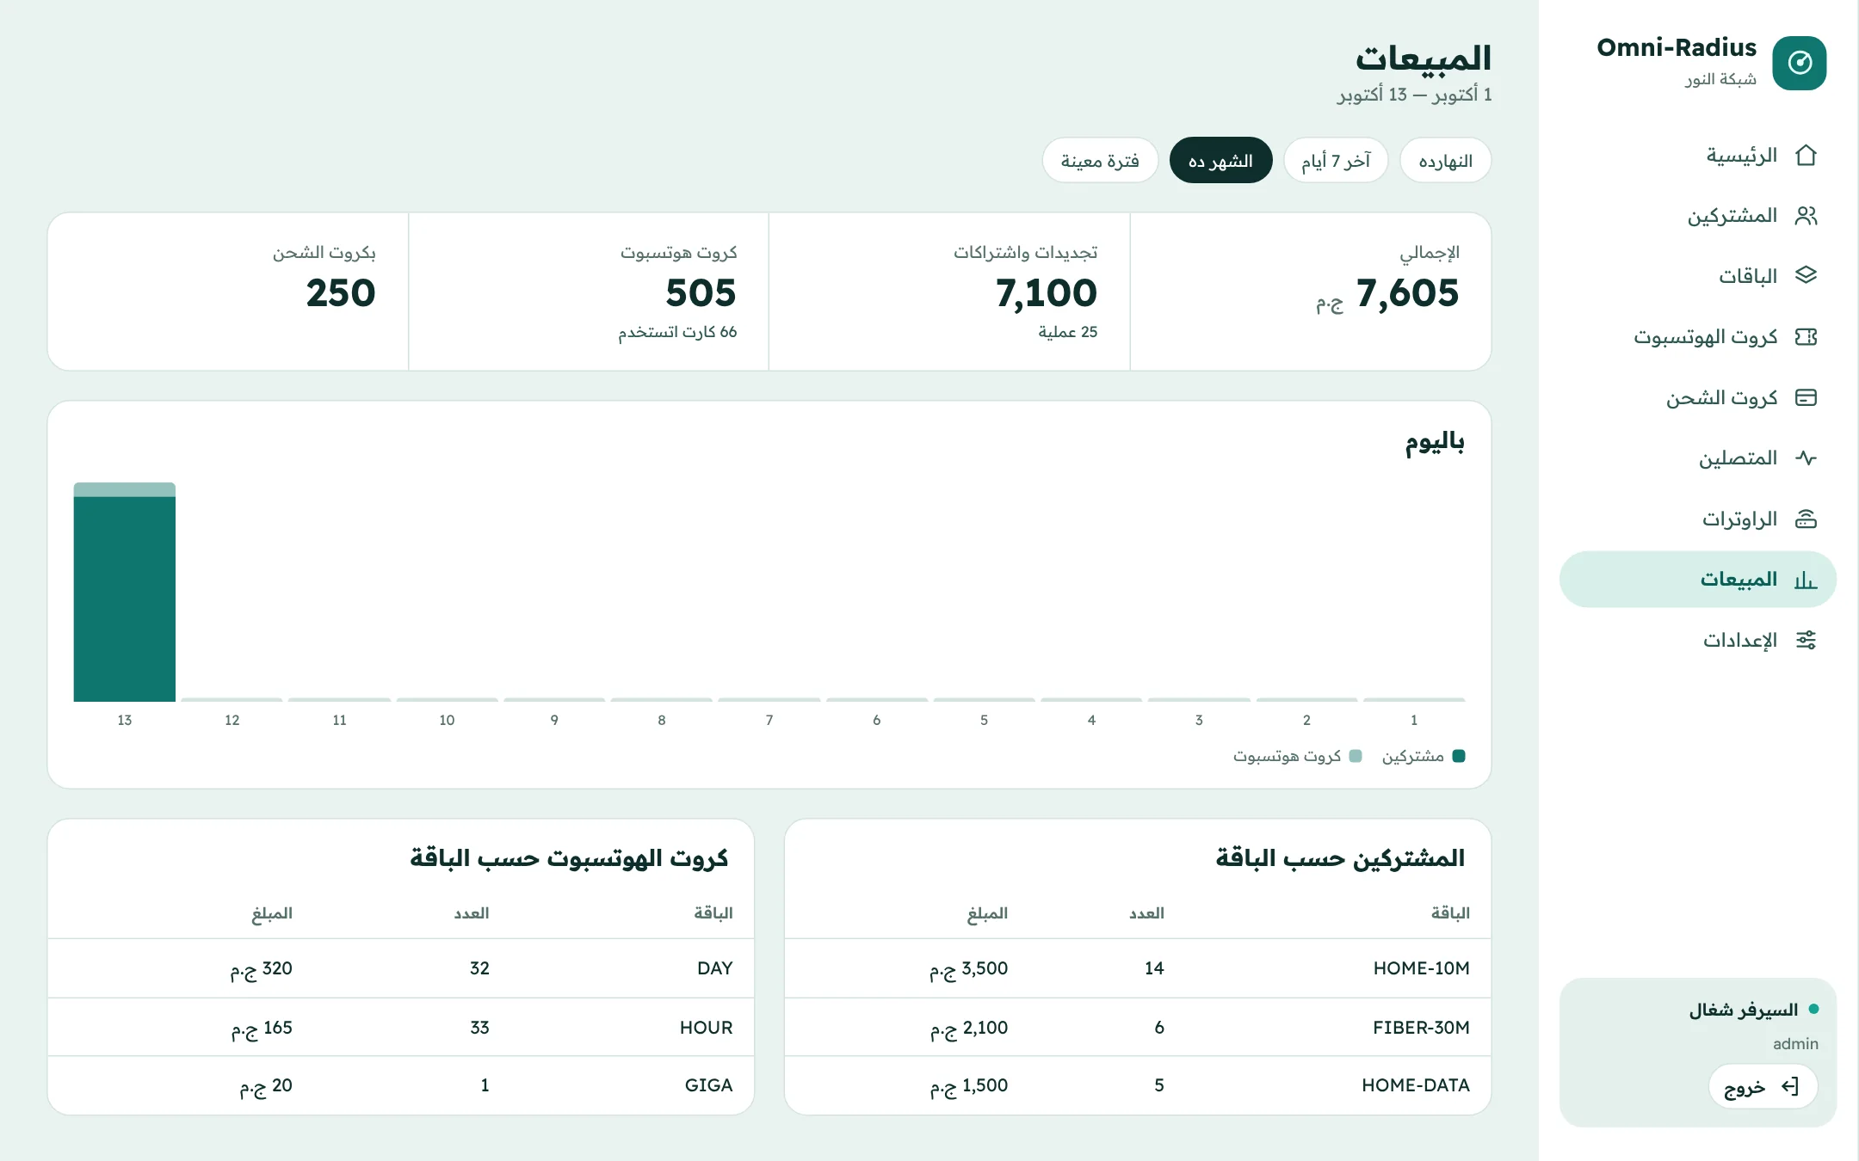Select the النهارده period filter
Screen dimensions: 1859x1161
(x=1446, y=161)
